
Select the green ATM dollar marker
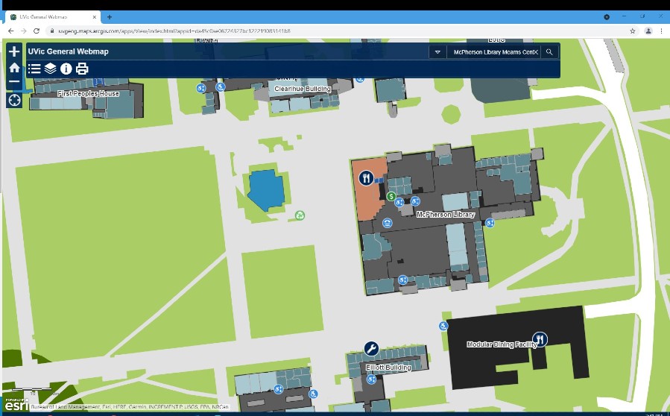[x=391, y=196]
